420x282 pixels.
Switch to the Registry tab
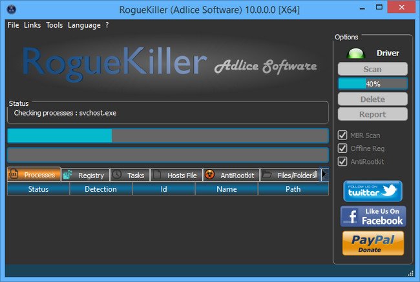85,176
